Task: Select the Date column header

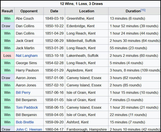Action: pos(54,11)
